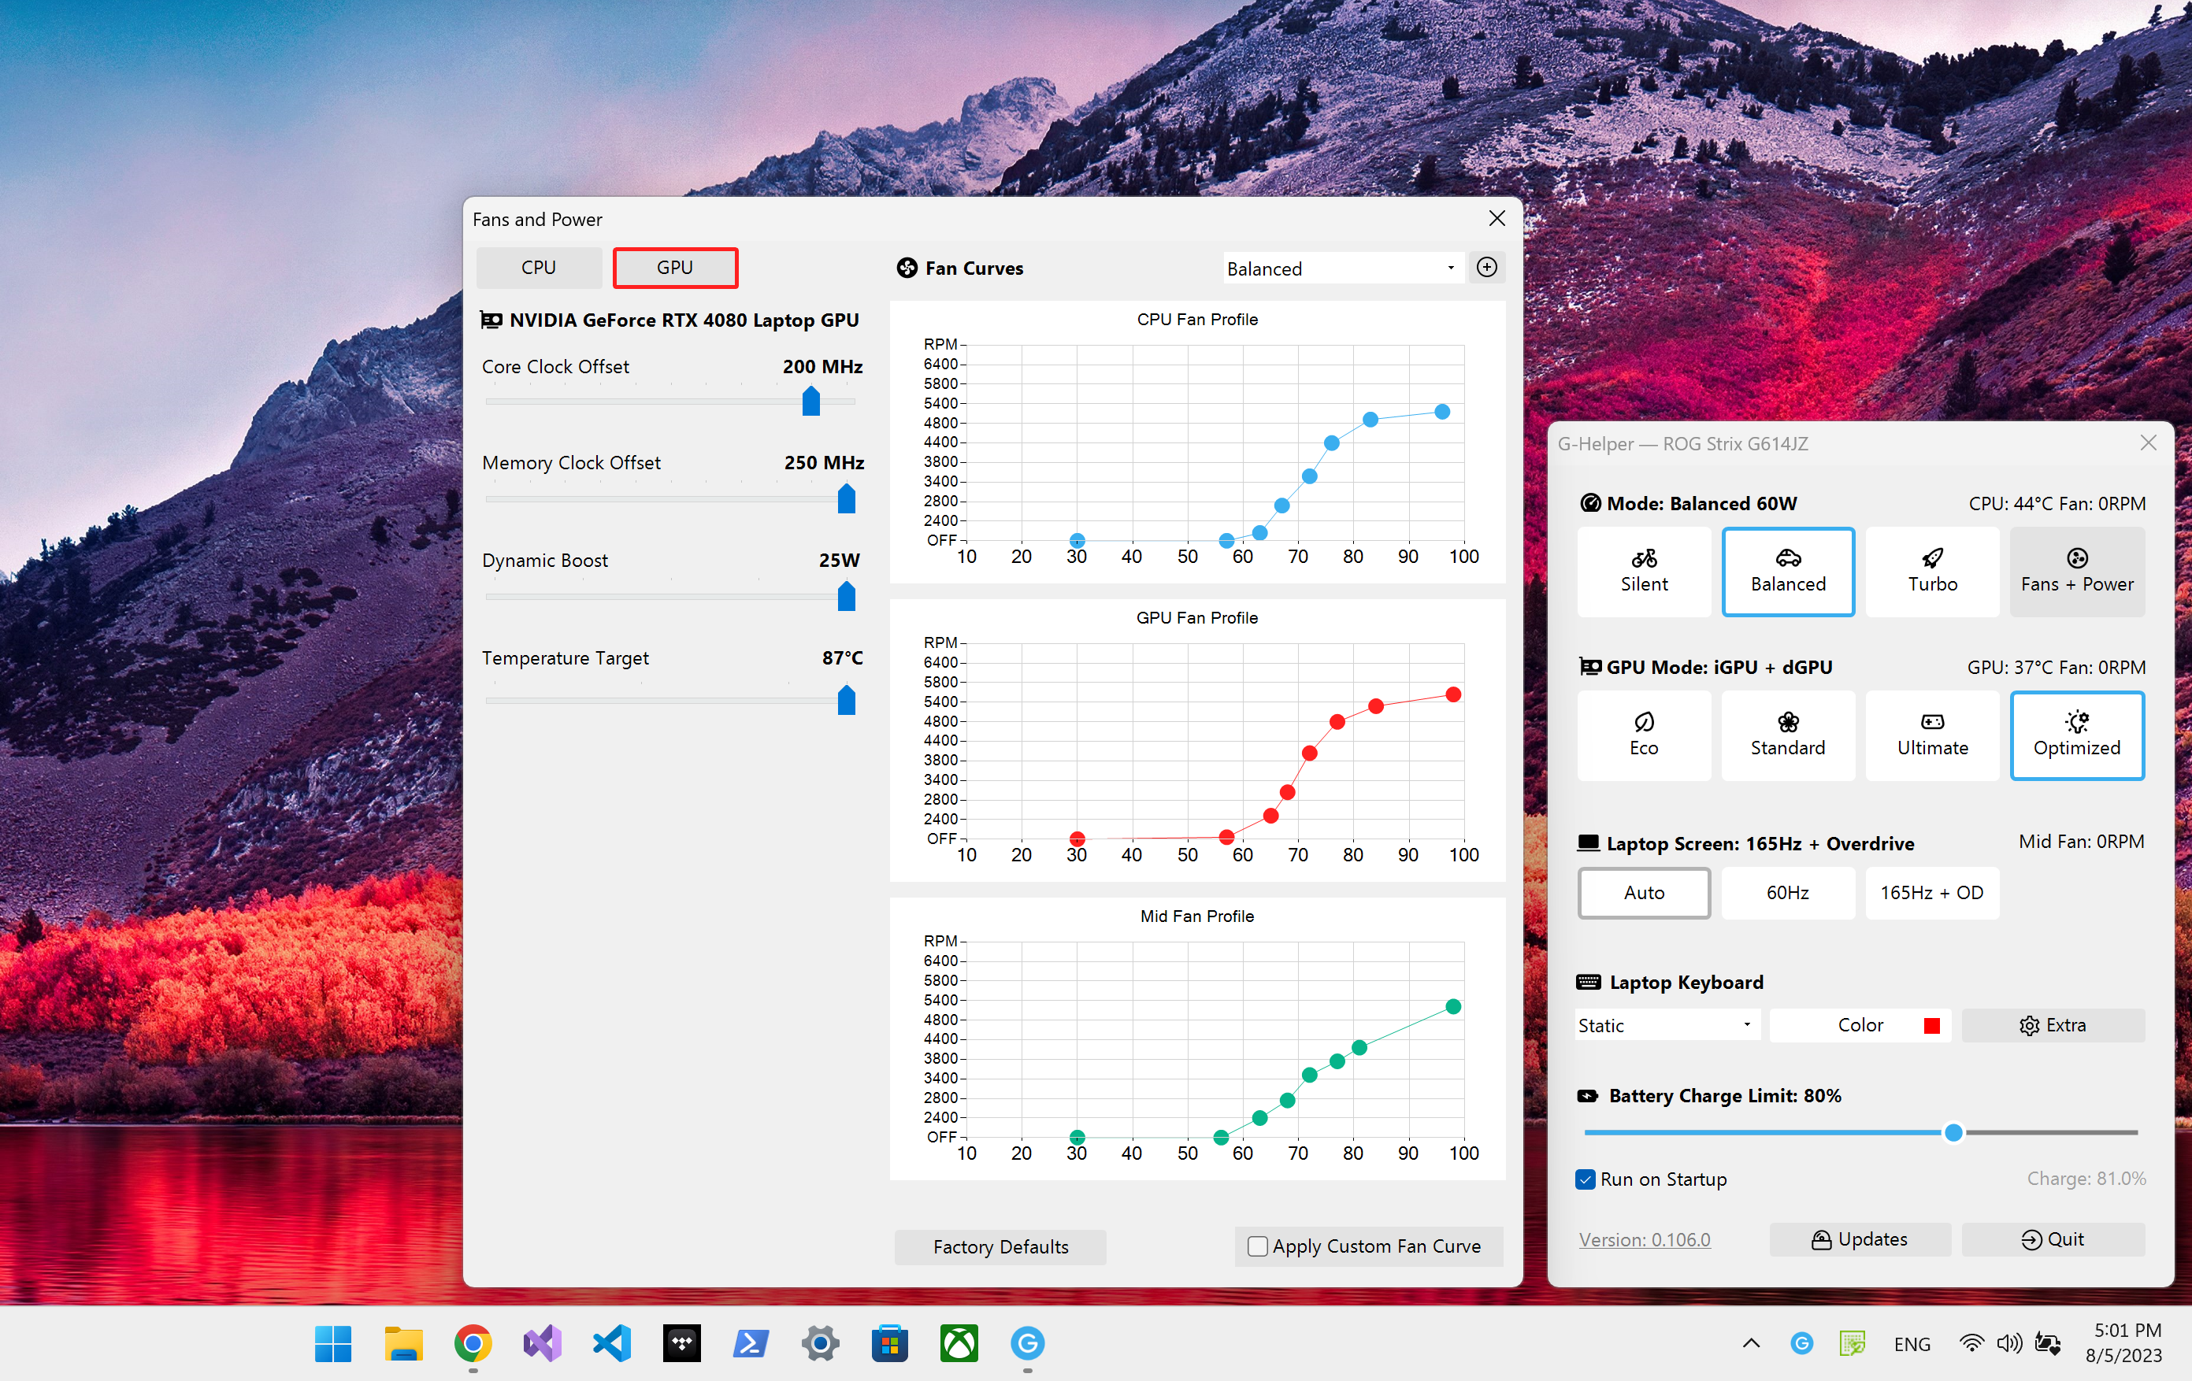The width and height of the screenshot is (2192, 1381).
Task: Switch GPU mode to Optimized
Action: [x=2076, y=735]
